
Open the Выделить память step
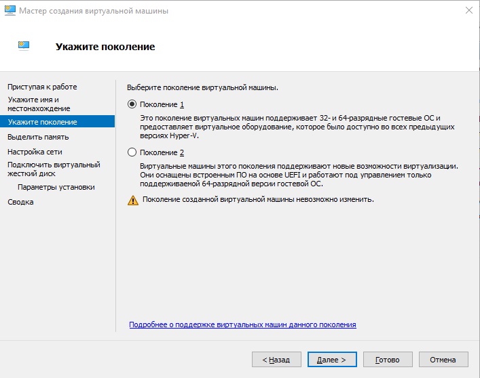click(38, 137)
